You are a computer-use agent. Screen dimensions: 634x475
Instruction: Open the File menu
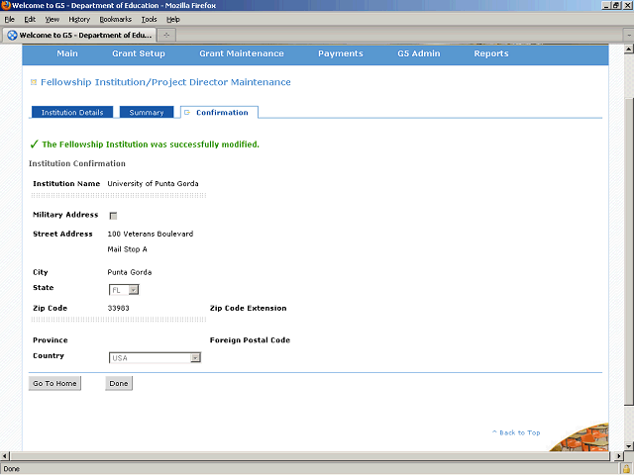click(9, 20)
